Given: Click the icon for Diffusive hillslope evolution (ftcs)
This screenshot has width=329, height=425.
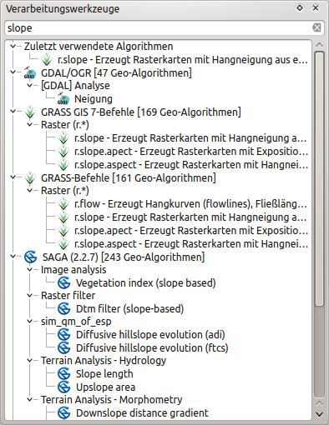Looking at the screenshot, I should click(x=64, y=347).
